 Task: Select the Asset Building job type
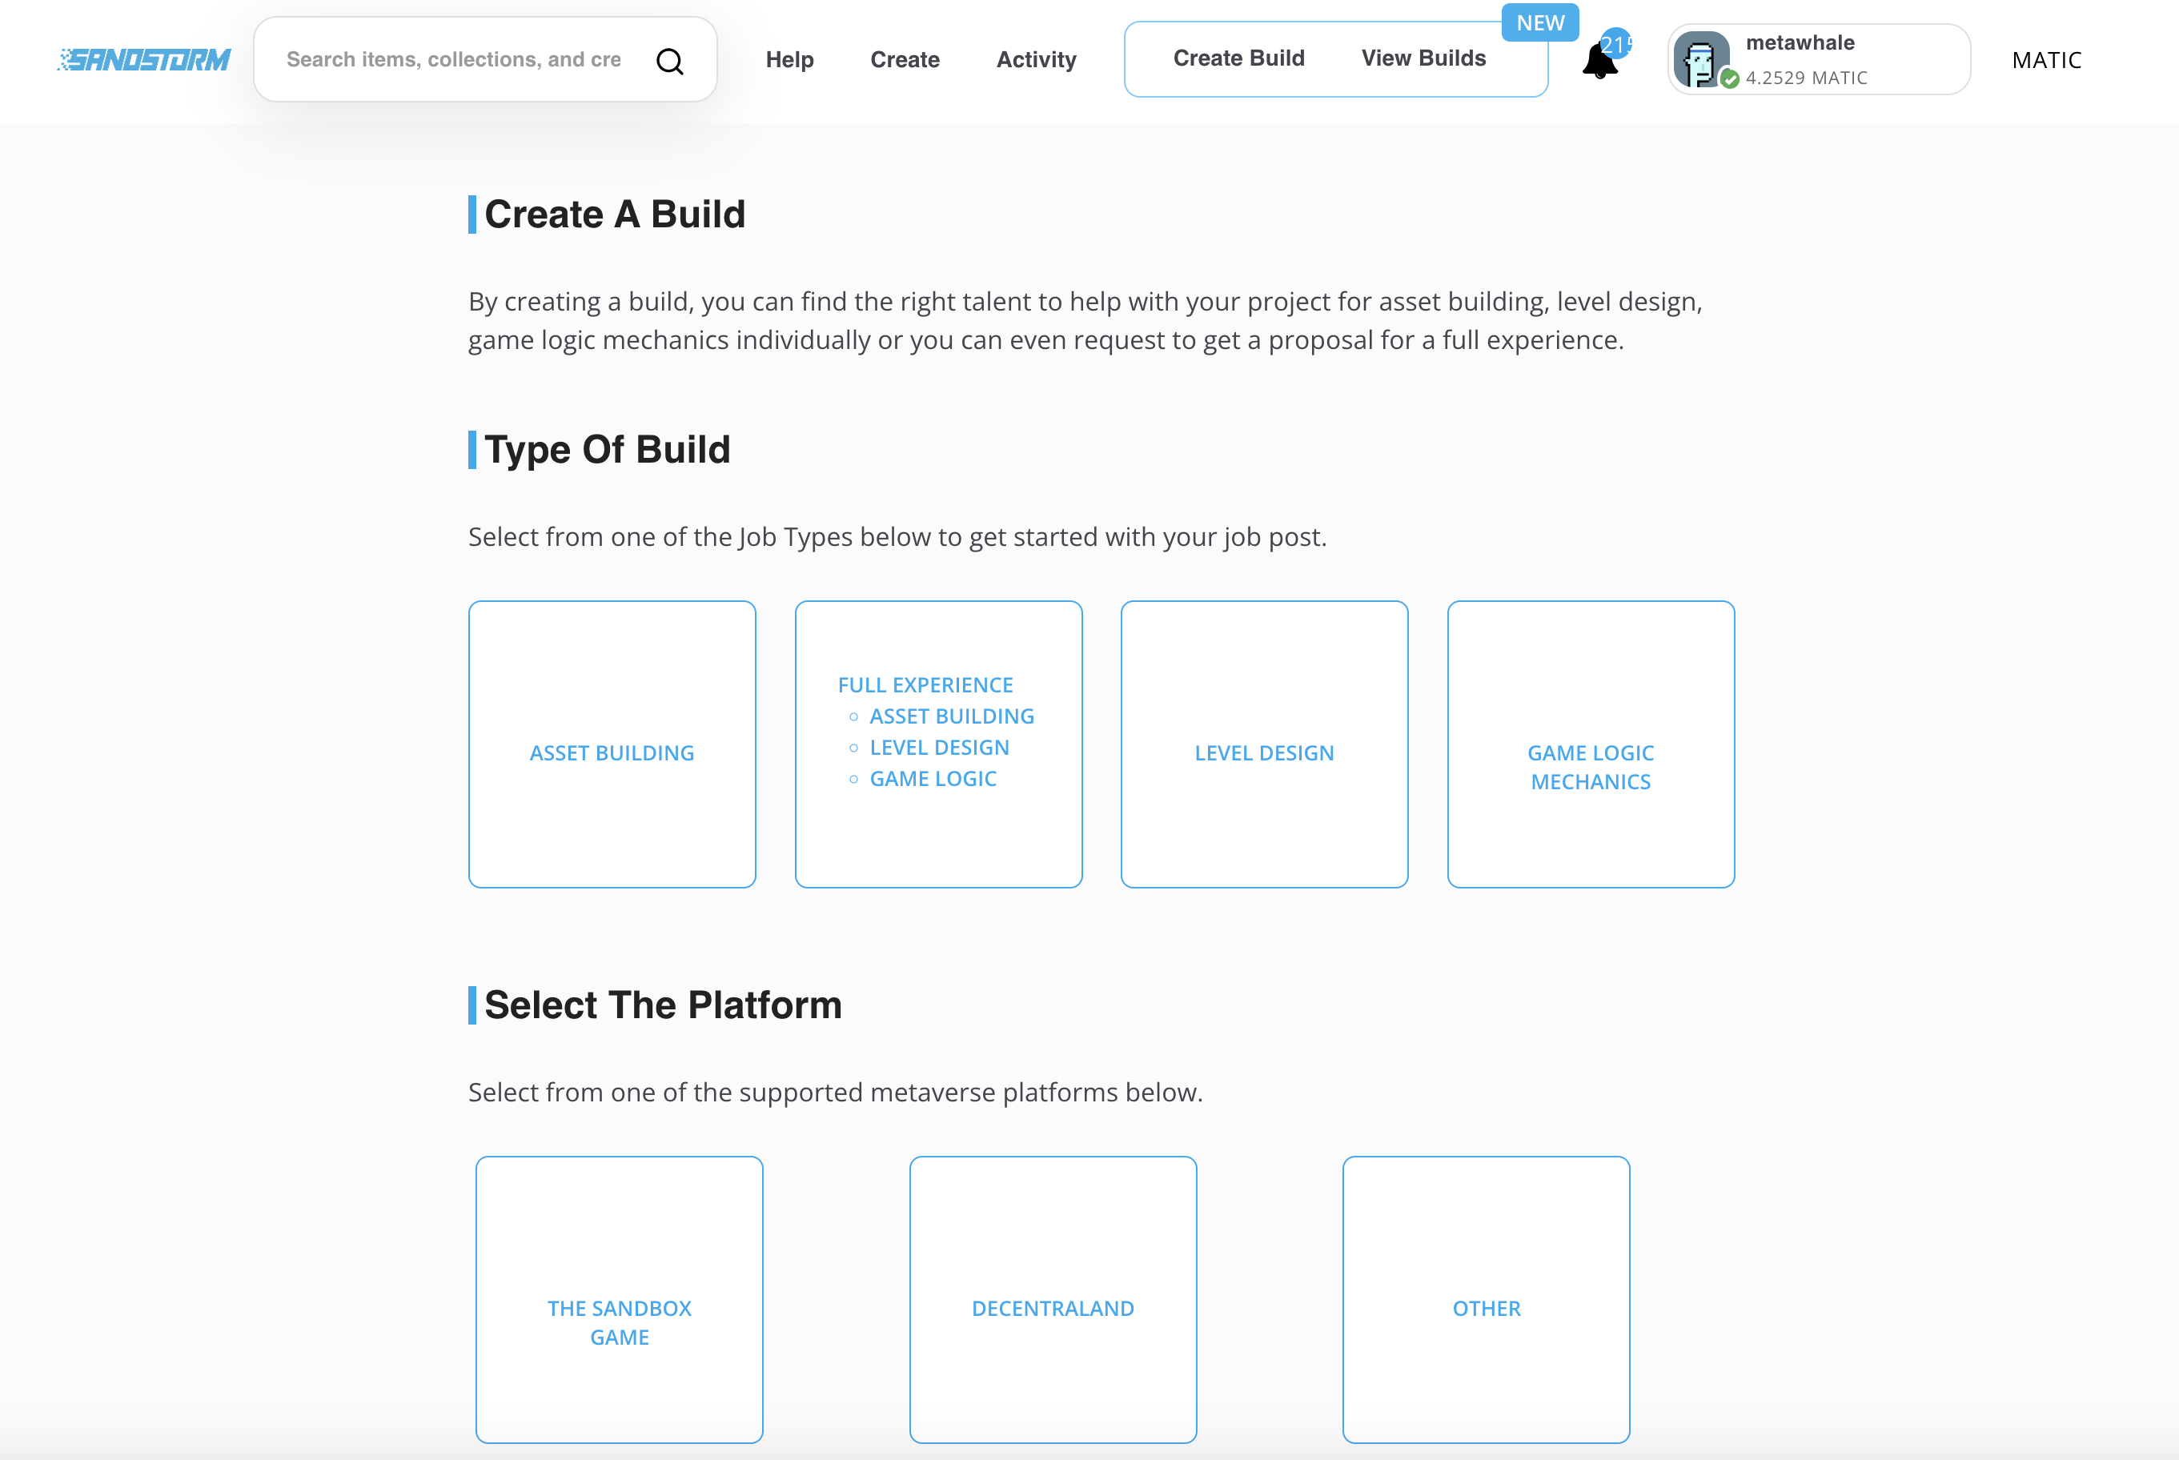[612, 744]
